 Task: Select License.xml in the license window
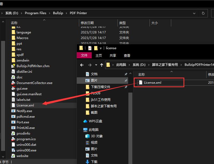152,82
